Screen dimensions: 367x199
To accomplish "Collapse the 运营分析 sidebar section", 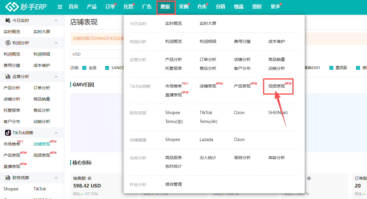I will point(56,77).
